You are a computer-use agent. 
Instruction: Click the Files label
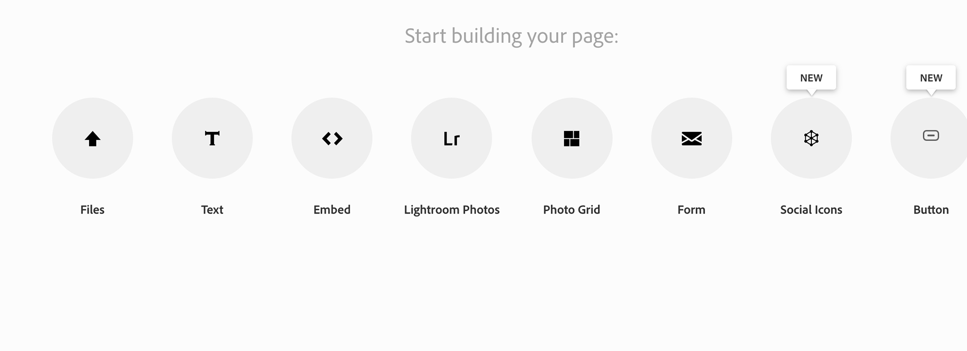(x=93, y=209)
